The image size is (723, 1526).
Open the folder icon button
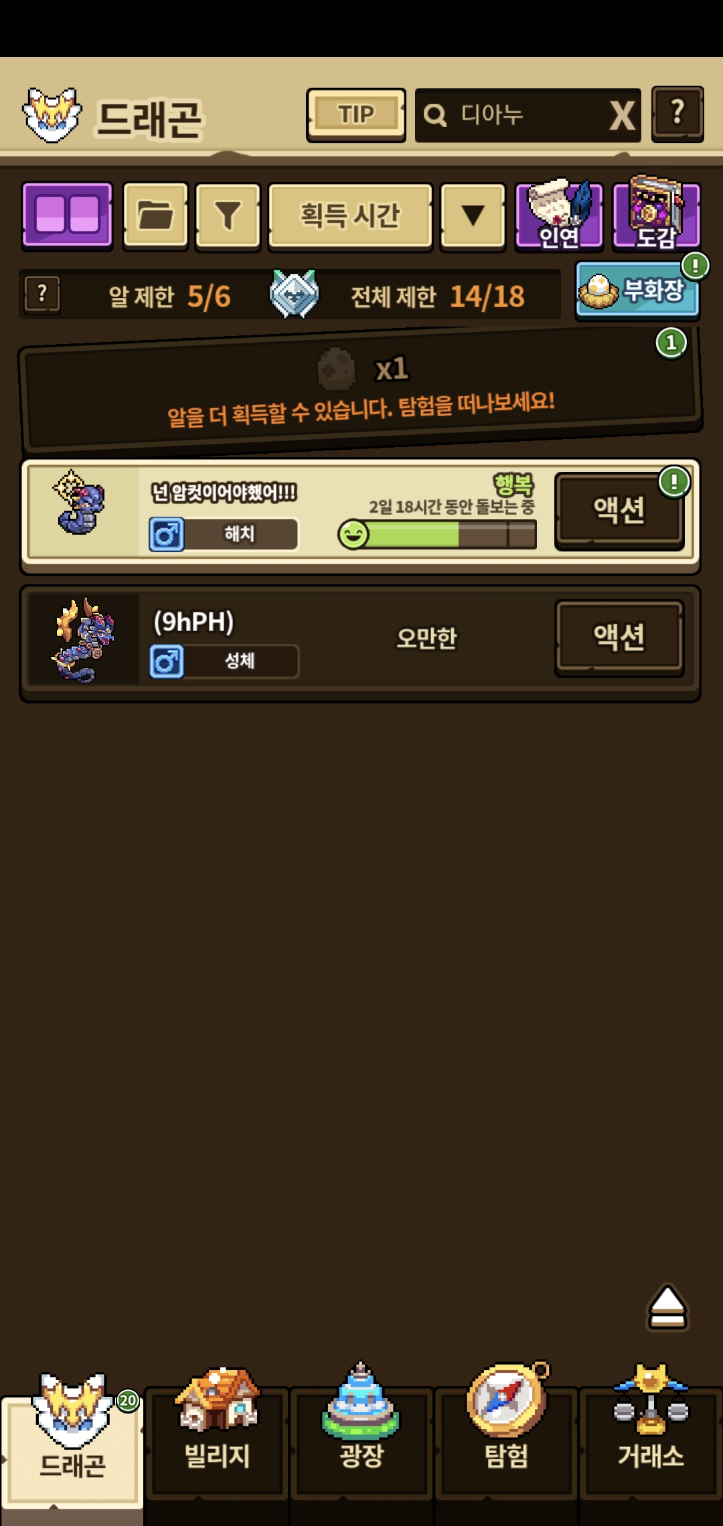[x=155, y=216]
